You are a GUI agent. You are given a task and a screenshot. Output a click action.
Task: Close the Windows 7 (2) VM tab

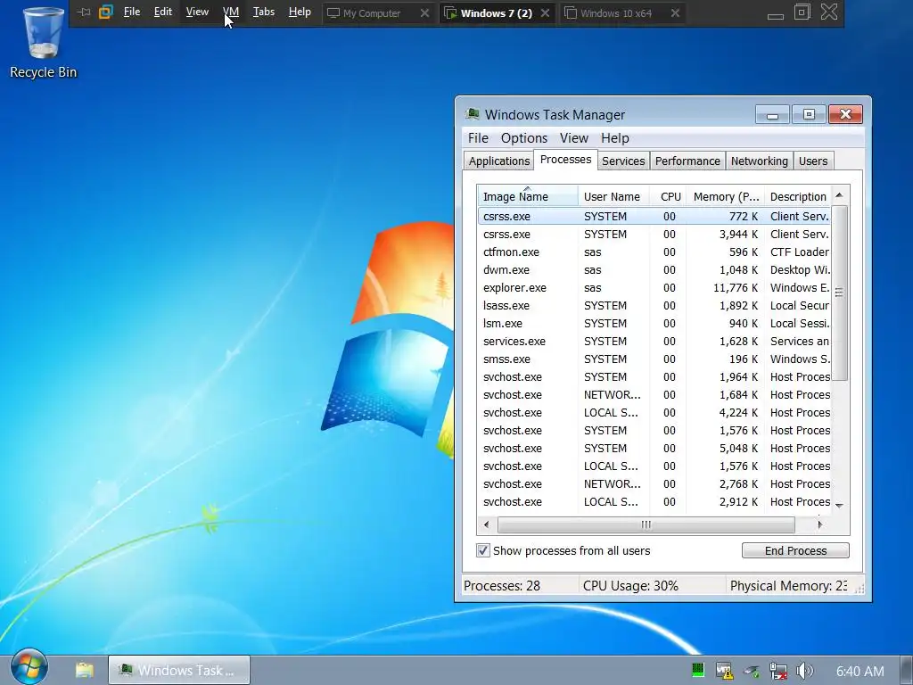[545, 12]
